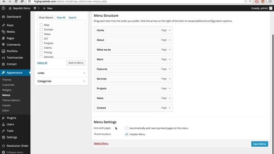Reload the page with browser refresh icon

(16, 1)
